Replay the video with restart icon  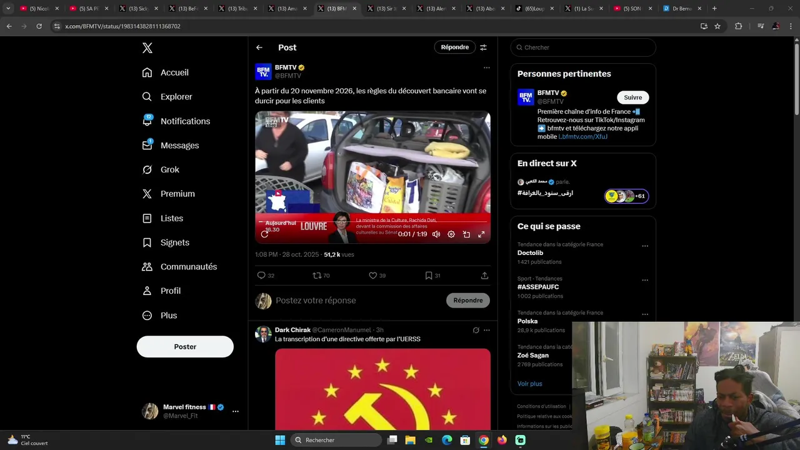point(264,234)
